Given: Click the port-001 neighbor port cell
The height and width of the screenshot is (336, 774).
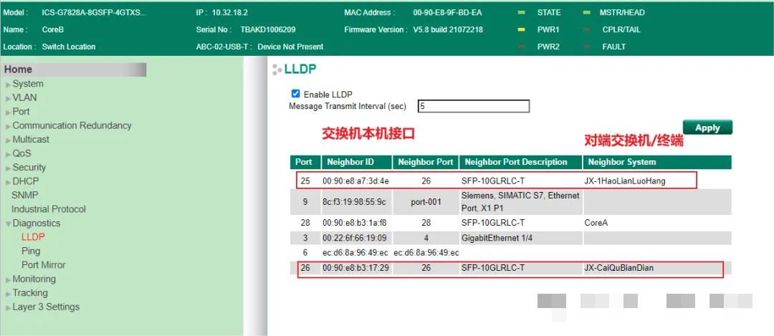Looking at the screenshot, I should coord(426,202).
